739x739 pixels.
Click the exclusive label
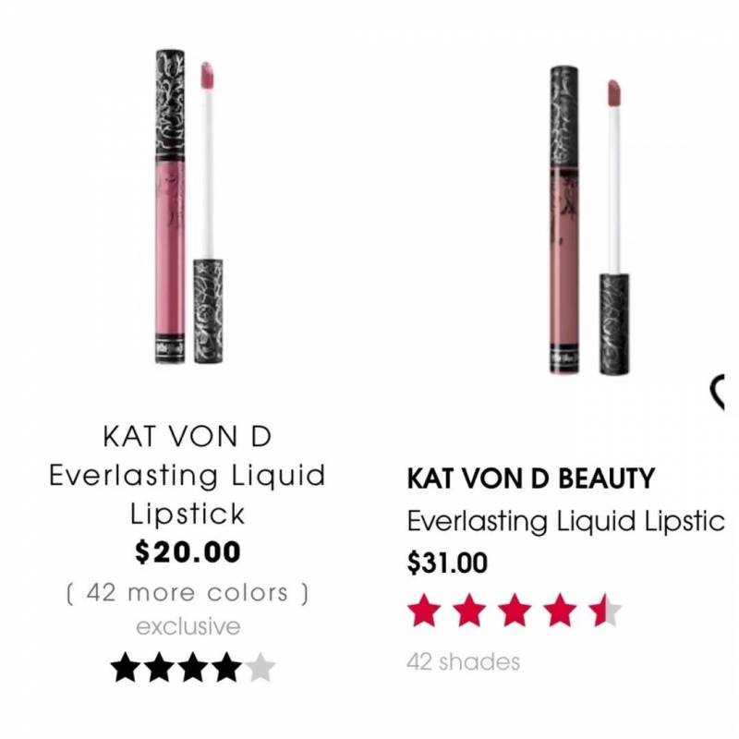pos(188,626)
